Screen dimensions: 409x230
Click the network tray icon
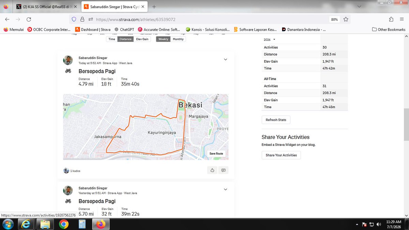coord(372,224)
